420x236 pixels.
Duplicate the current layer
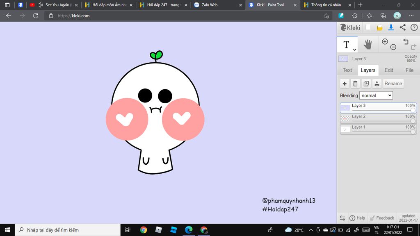point(366,84)
